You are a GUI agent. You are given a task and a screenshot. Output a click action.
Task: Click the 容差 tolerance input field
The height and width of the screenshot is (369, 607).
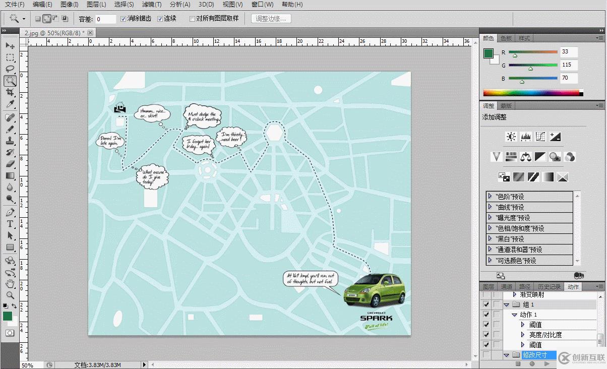(106, 19)
